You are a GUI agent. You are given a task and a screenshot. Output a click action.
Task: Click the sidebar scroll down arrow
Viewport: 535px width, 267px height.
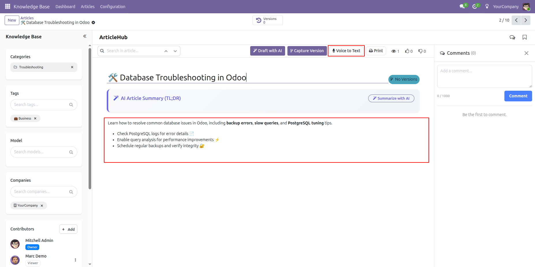click(x=90, y=264)
